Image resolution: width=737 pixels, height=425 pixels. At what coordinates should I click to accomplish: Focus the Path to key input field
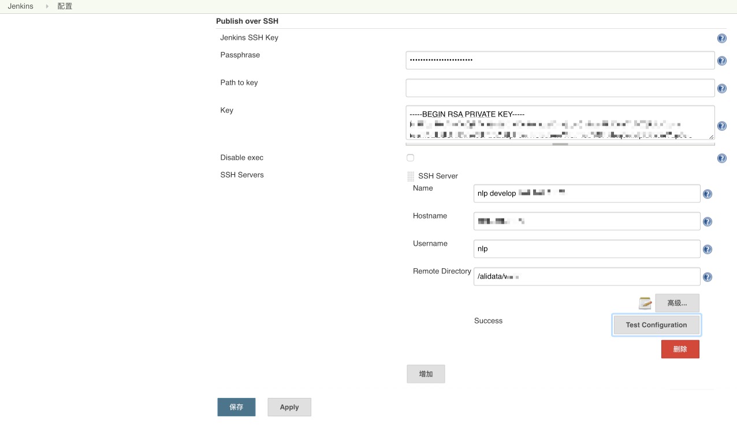[x=560, y=88]
